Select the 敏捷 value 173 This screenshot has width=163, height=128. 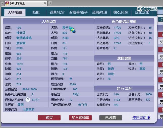(65, 69)
